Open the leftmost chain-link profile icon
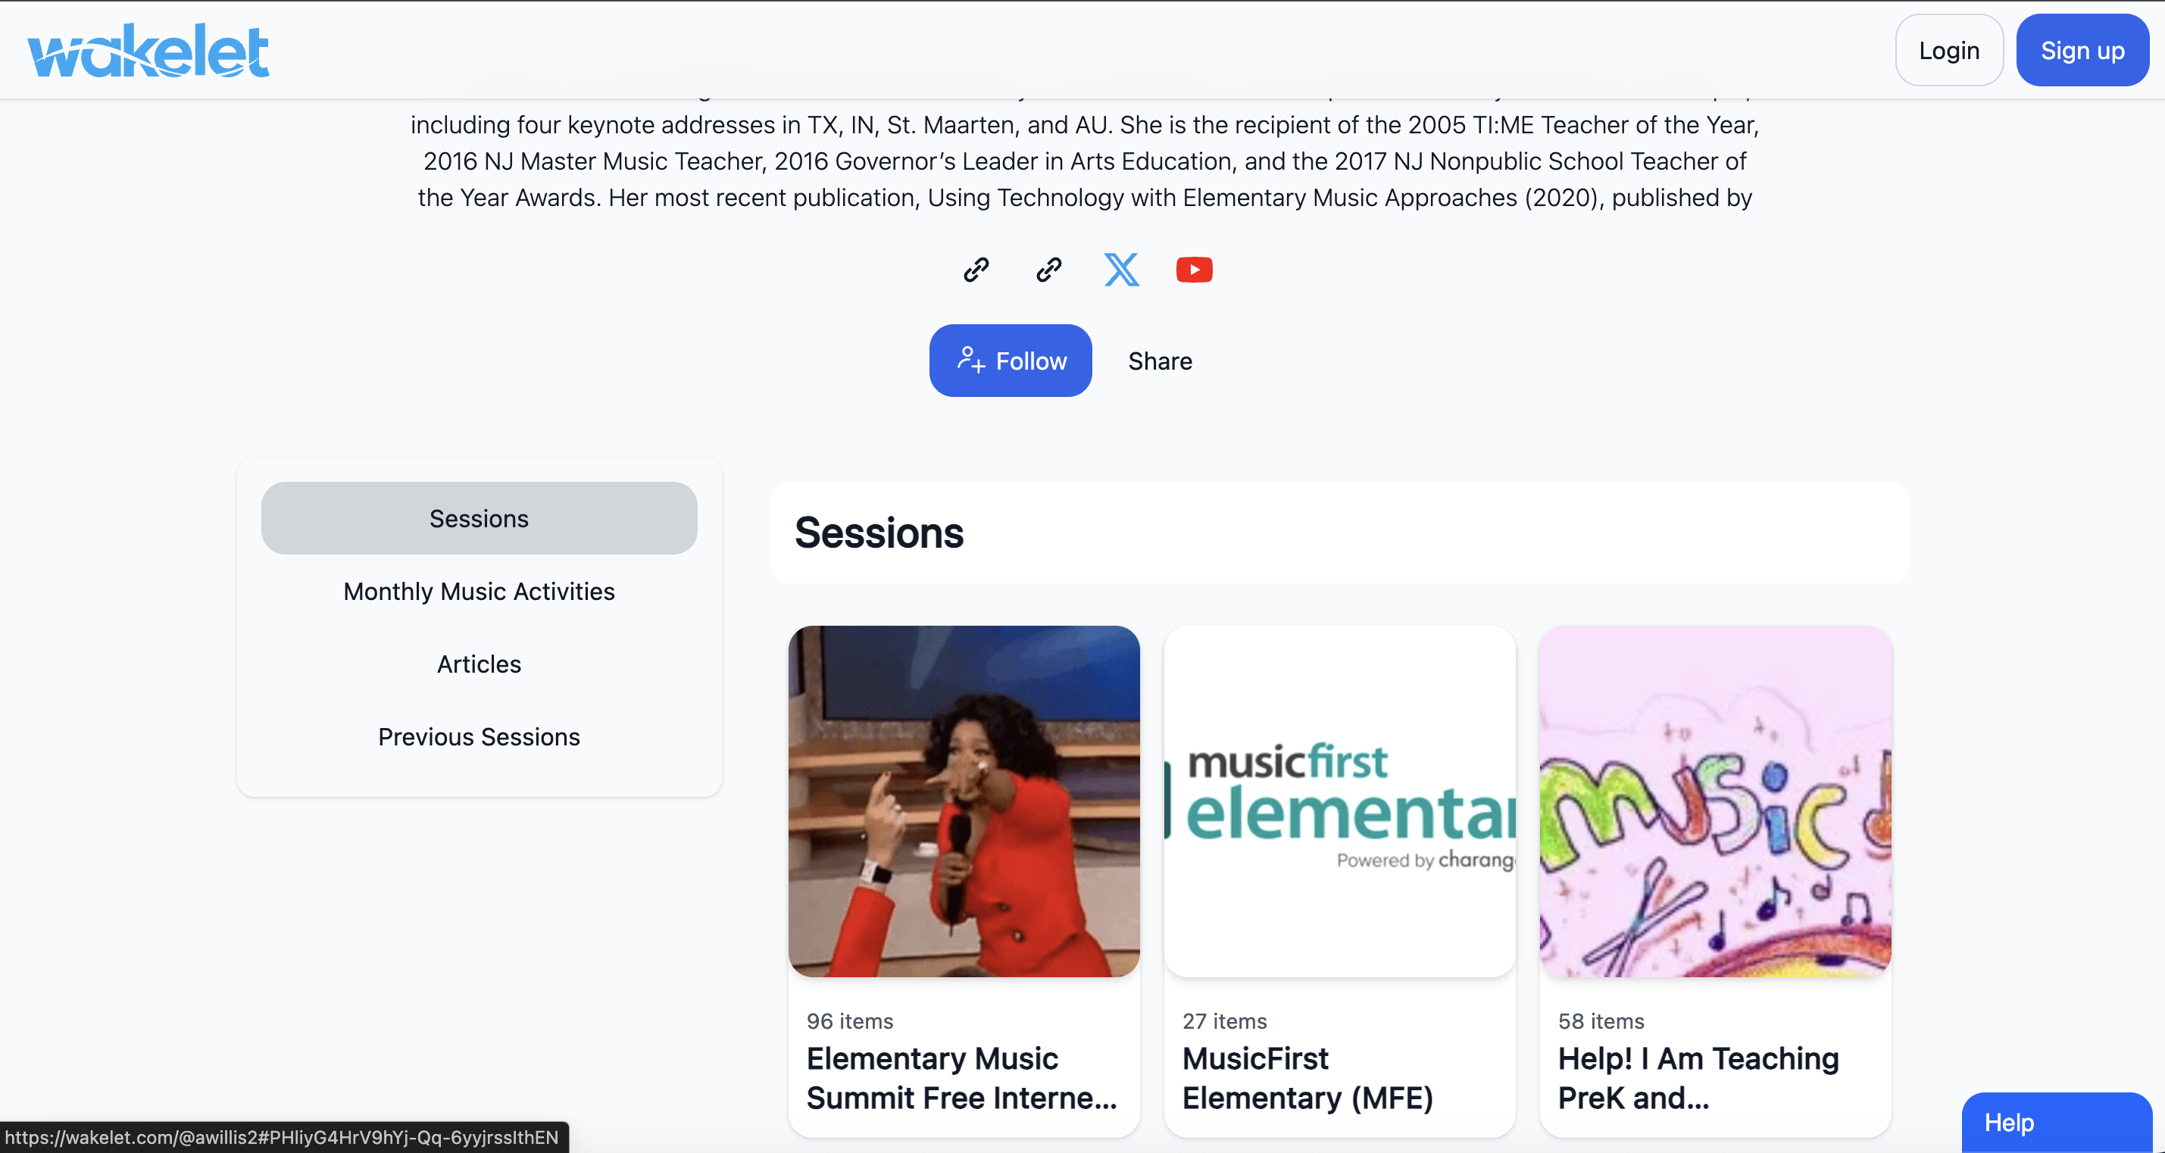This screenshot has width=2165, height=1153. pyautogui.click(x=976, y=270)
